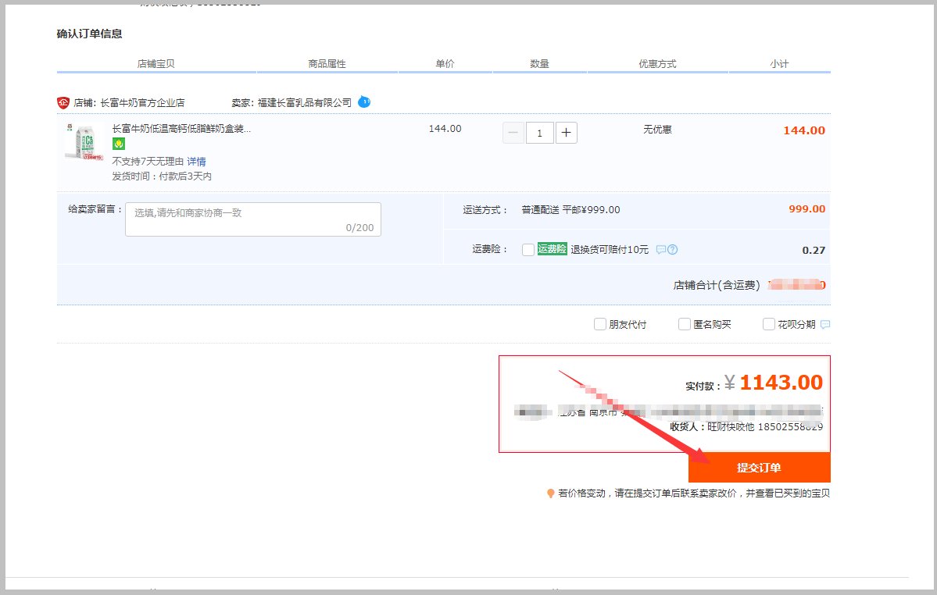Enable the 运费险 shipping insurance checkbox
This screenshot has width=937, height=595.
tap(528, 249)
